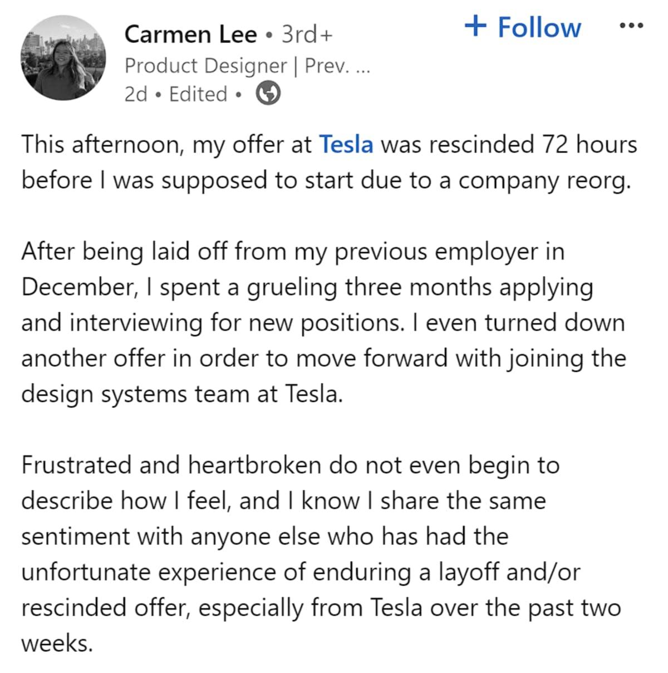Click the 2d post timestamp
The width and height of the screenshot is (668, 673).
[x=136, y=94]
